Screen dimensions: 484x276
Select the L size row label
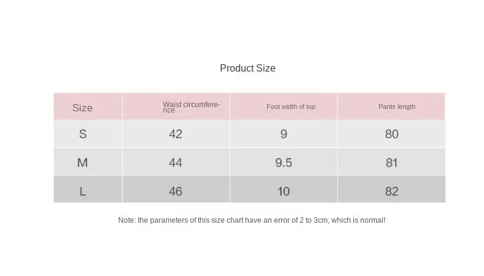click(83, 191)
